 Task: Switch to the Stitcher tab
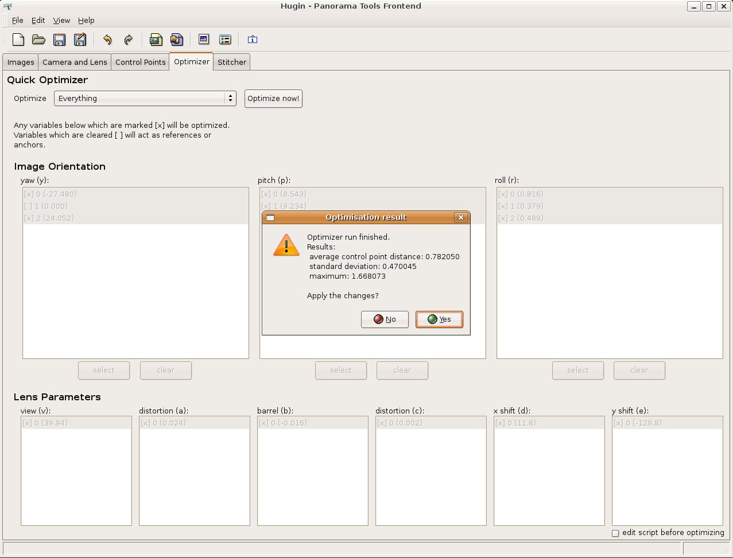(x=232, y=62)
